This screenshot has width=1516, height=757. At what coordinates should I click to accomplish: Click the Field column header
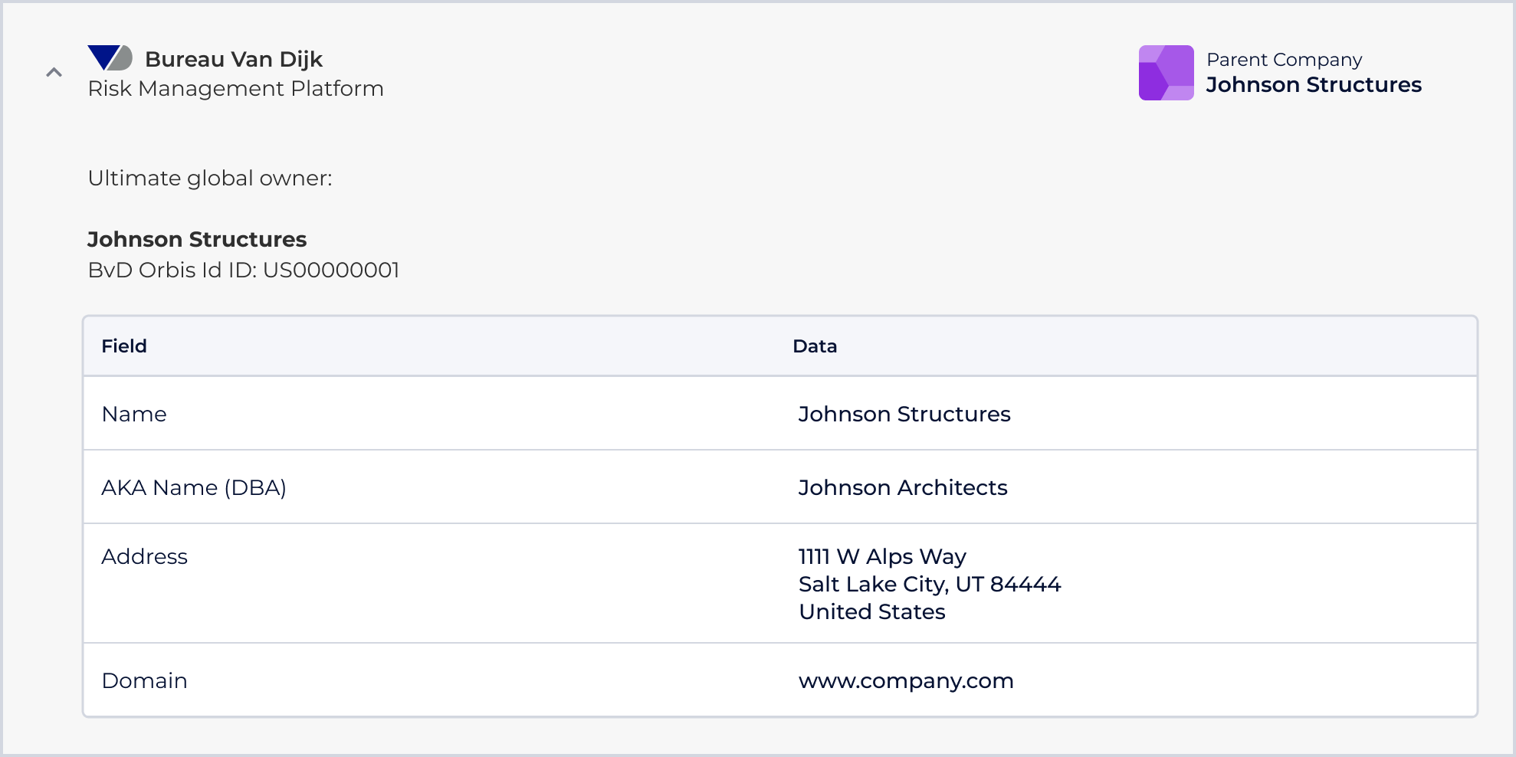tap(124, 346)
